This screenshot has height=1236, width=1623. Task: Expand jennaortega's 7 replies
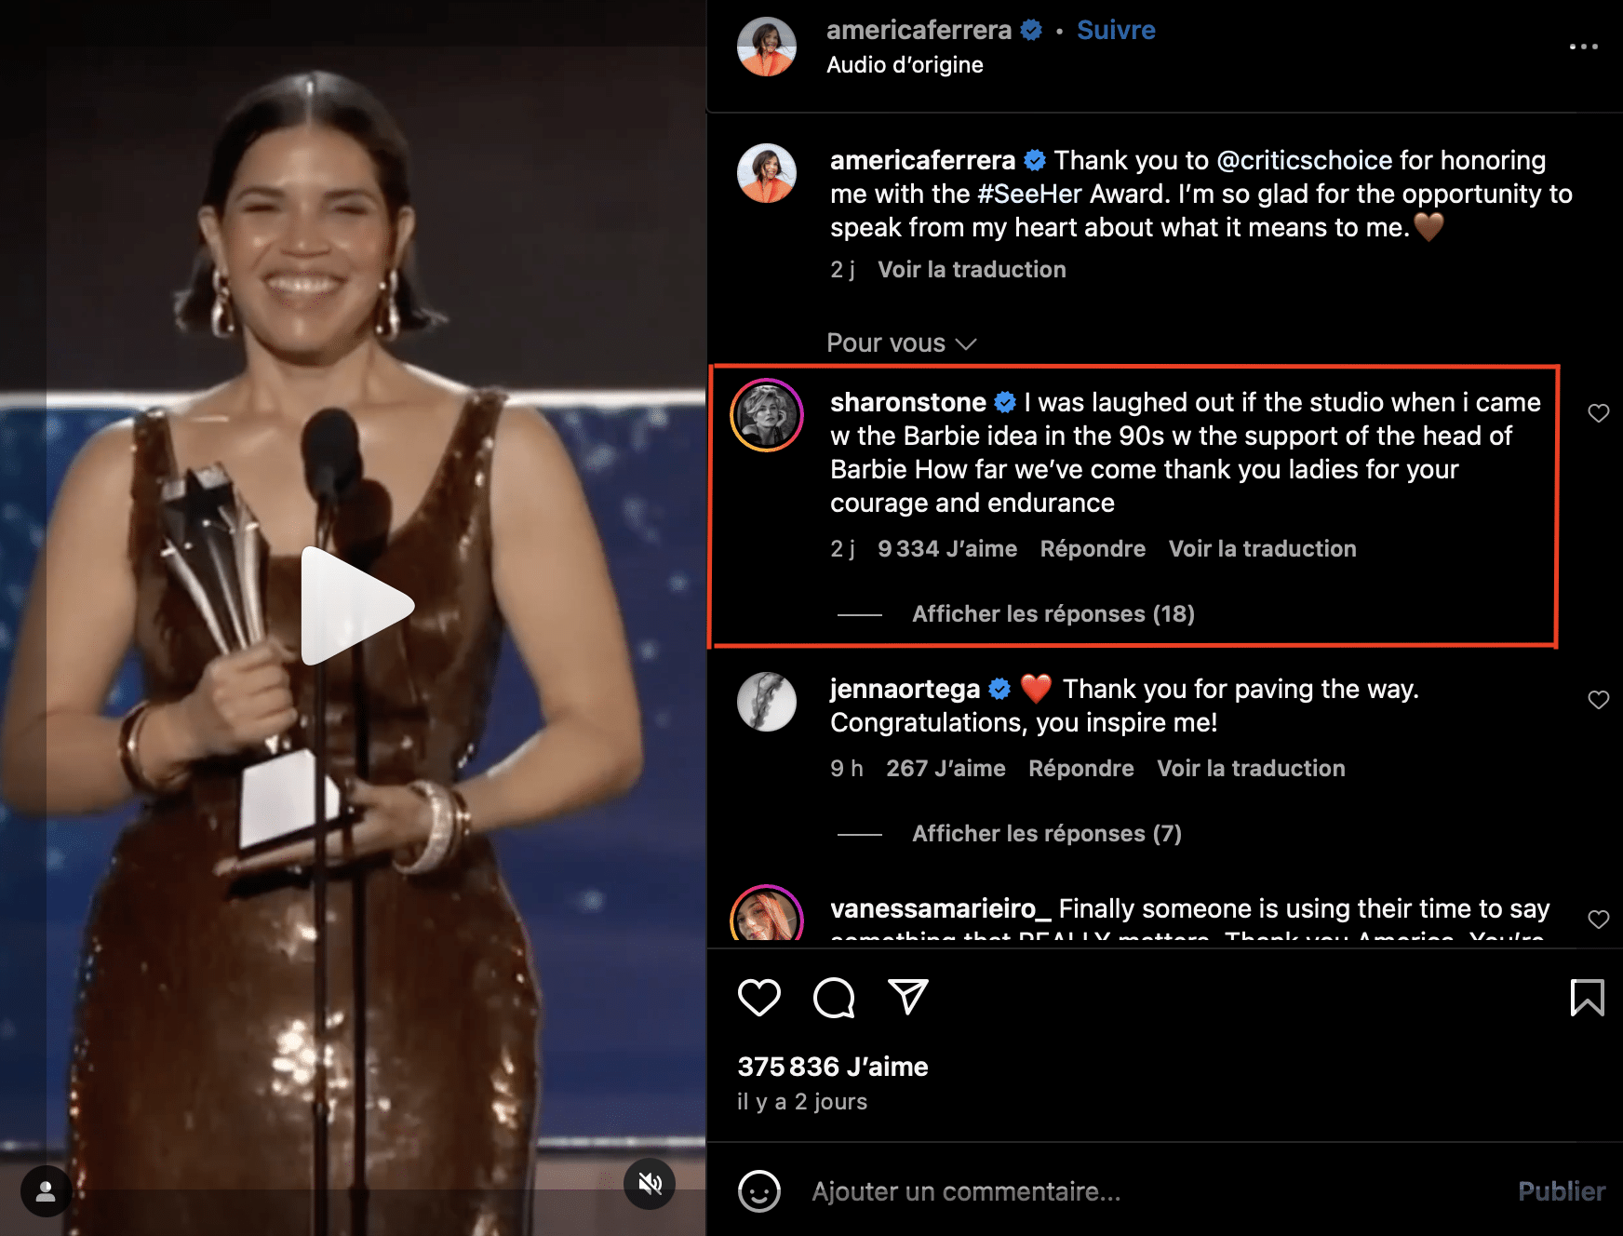pyautogui.click(x=1046, y=834)
